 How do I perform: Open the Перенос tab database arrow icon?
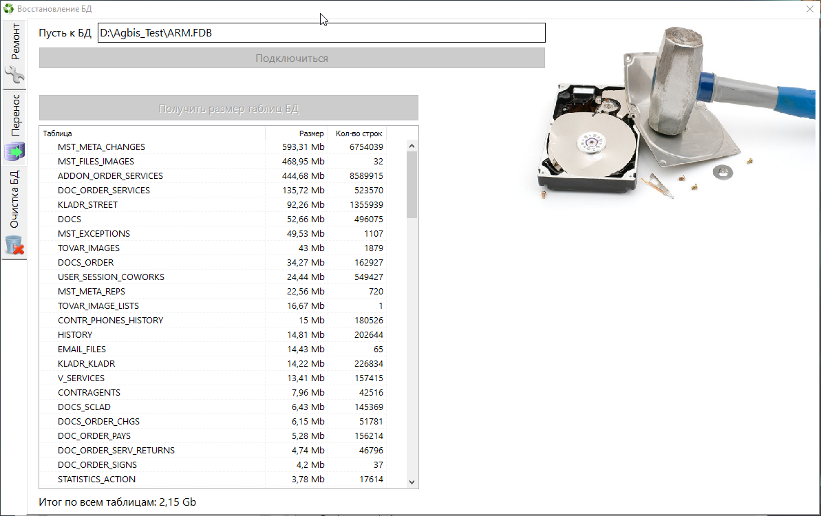click(x=14, y=152)
